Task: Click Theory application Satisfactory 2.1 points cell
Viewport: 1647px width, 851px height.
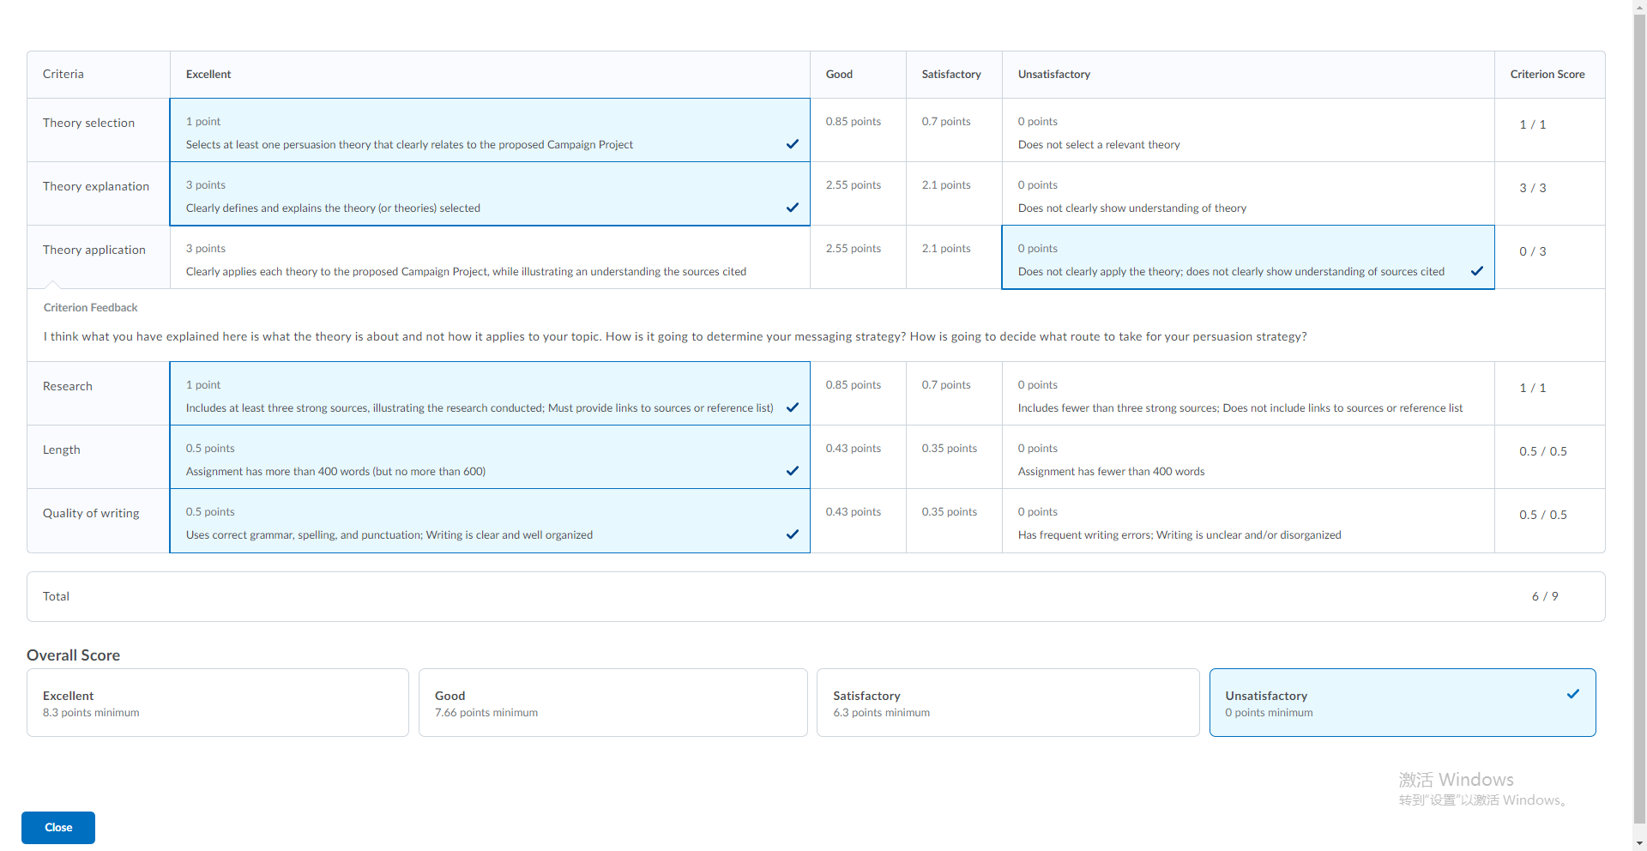Action: click(954, 257)
